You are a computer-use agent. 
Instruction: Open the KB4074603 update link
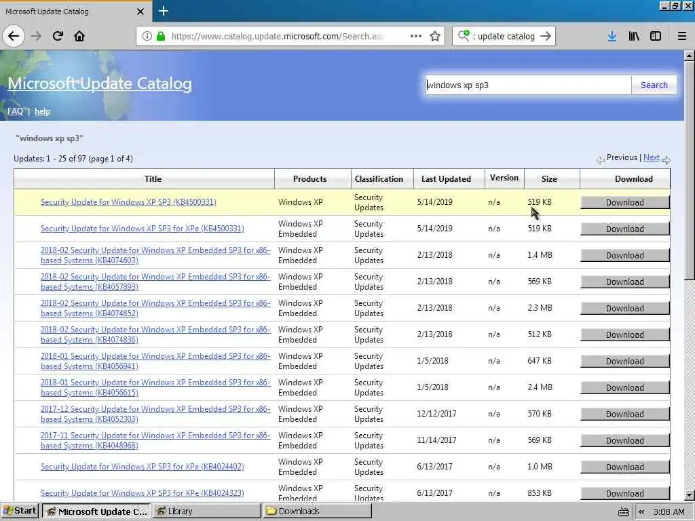pos(155,255)
